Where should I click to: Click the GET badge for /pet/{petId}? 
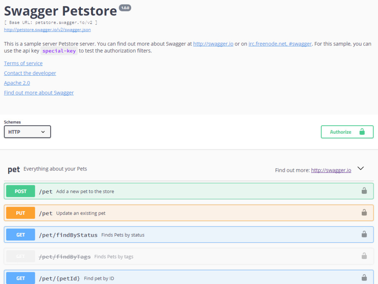click(20, 278)
